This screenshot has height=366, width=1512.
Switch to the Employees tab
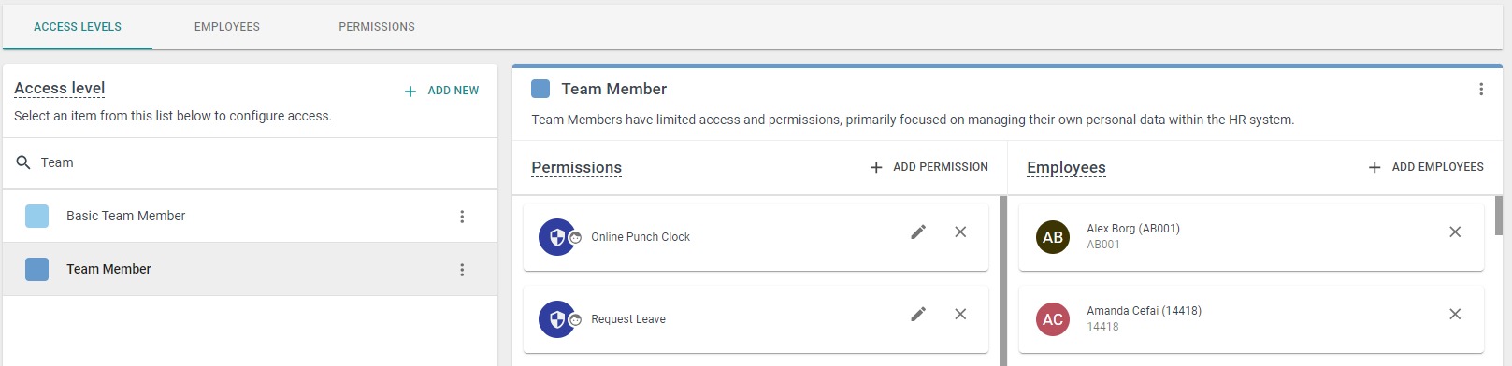(x=227, y=27)
